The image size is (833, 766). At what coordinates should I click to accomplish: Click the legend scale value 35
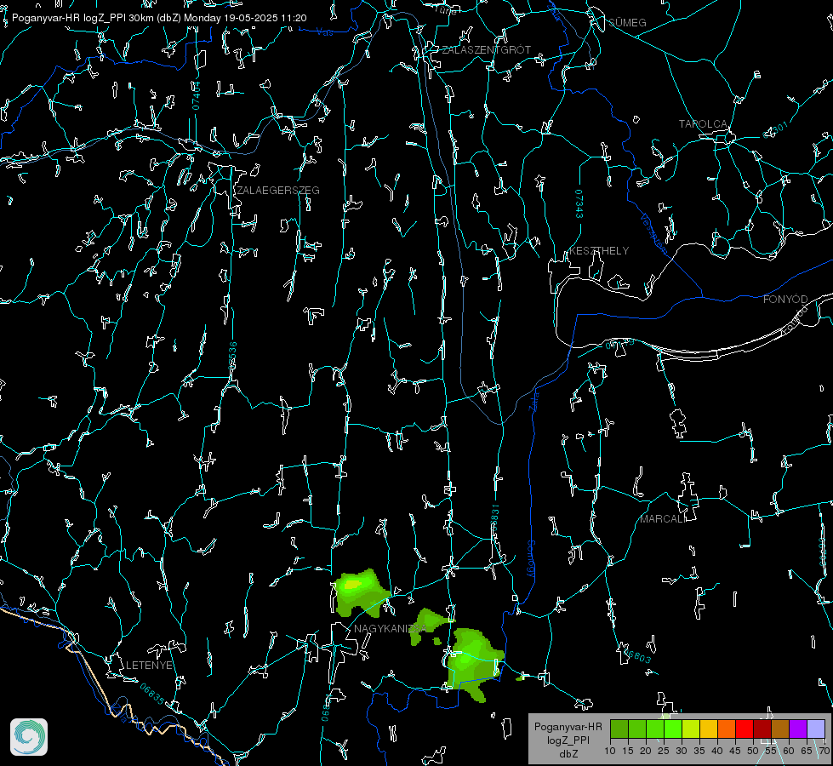click(x=699, y=751)
